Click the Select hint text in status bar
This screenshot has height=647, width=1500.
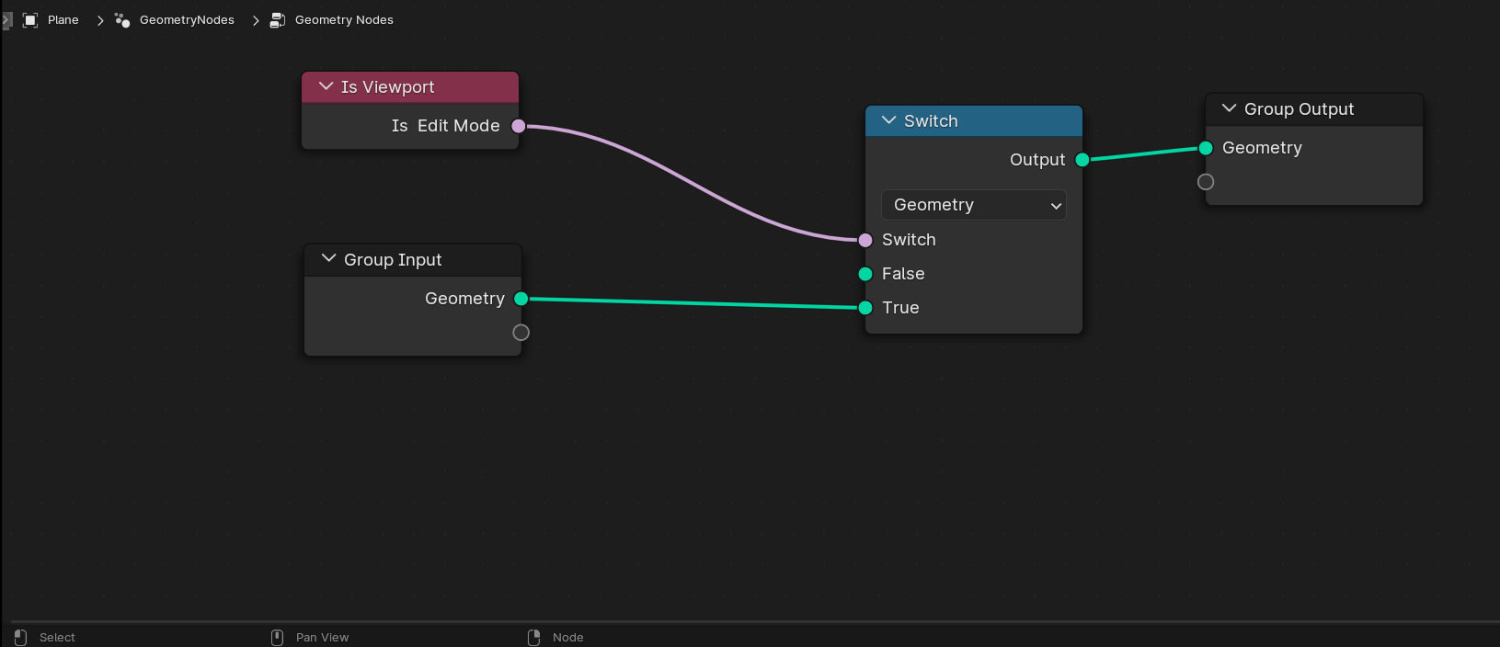[x=57, y=638]
